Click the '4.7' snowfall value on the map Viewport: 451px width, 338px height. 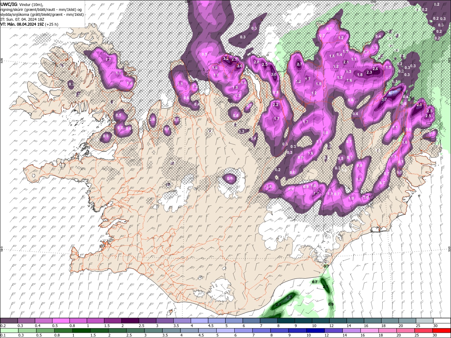(390, 93)
